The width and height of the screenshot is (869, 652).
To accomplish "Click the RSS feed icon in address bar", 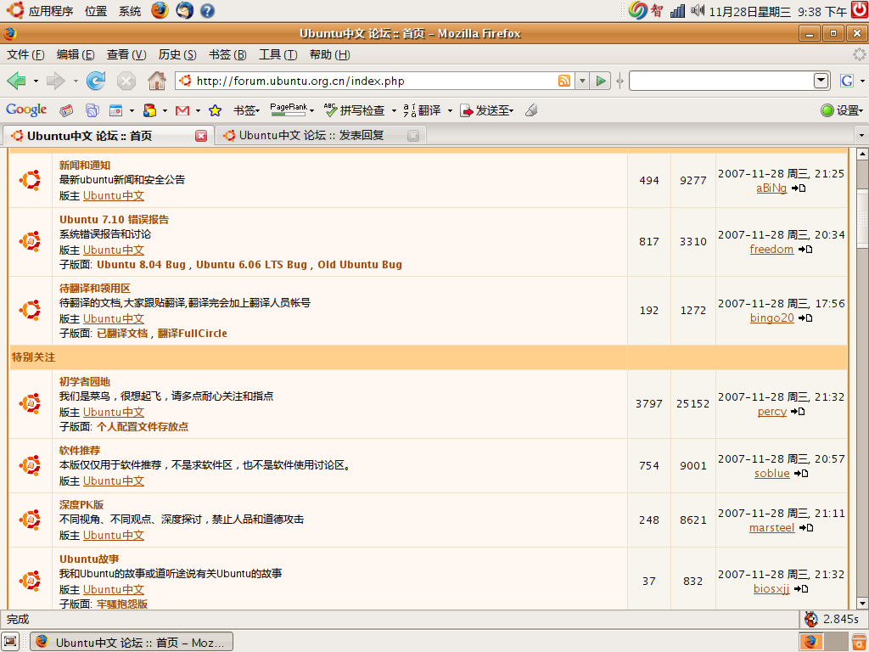I will pyautogui.click(x=564, y=81).
